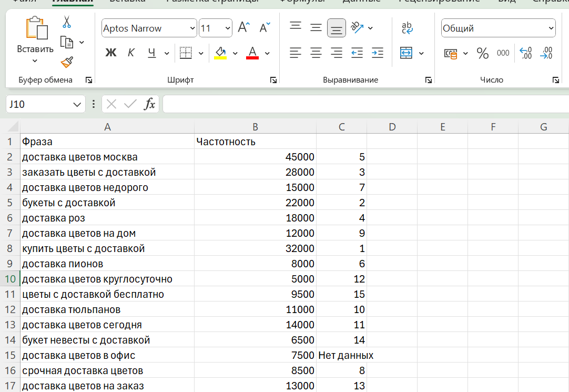This screenshot has width=569, height=392.
Task: Click the Cut scissors icon
Action: point(66,22)
